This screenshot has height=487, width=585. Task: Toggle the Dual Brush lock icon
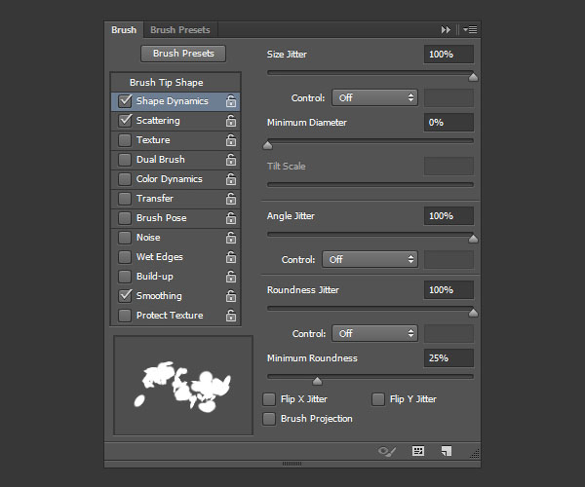coord(231,159)
